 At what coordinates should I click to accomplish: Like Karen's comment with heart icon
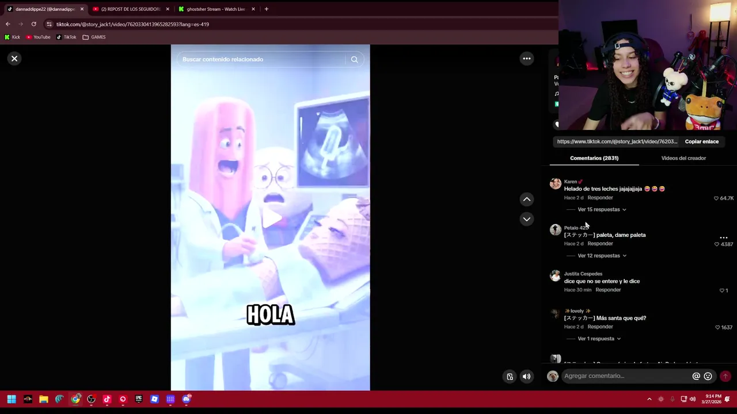click(716, 198)
